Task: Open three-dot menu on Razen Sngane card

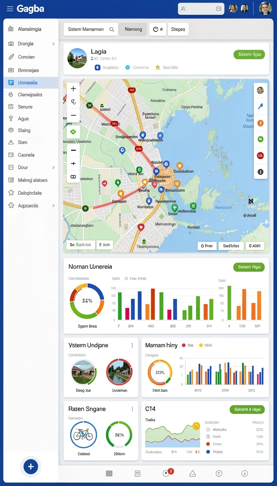Action: point(132,409)
